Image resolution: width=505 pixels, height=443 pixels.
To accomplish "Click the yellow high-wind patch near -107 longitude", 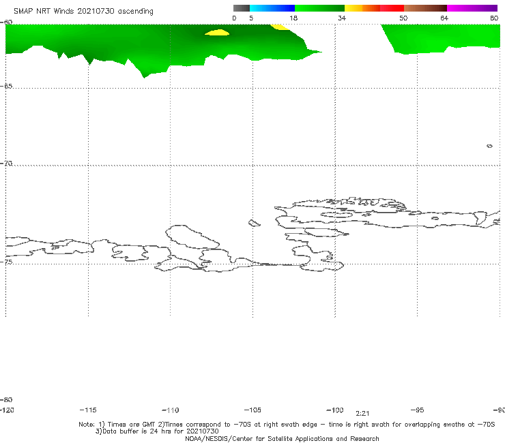I will coord(218,33).
